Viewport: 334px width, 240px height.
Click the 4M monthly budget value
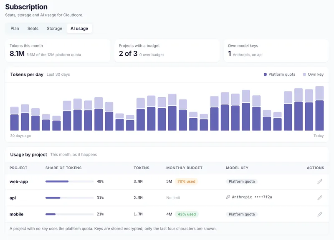pyautogui.click(x=170, y=214)
